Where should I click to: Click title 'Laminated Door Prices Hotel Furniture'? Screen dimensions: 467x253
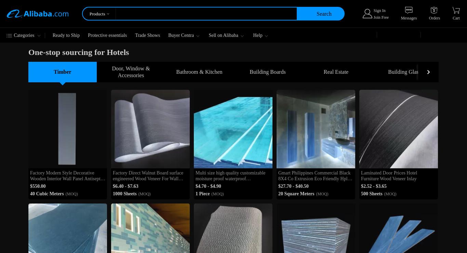click(x=389, y=176)
